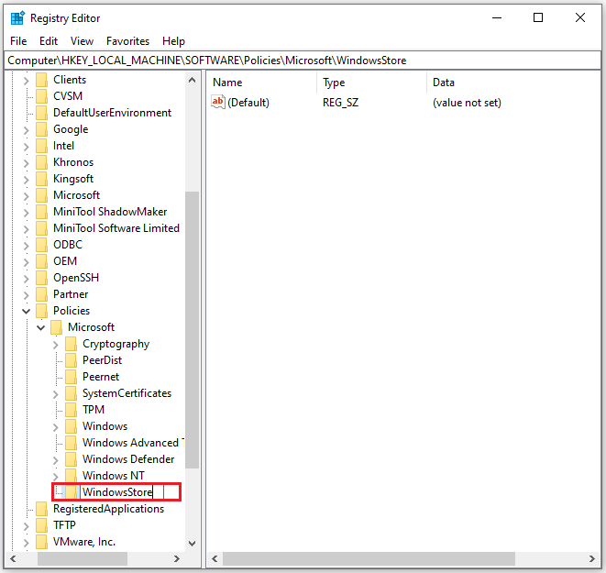The width and height of the screenshot is (606, 573).
Task: Expand the TFTP key
Action: click(26, 526)
